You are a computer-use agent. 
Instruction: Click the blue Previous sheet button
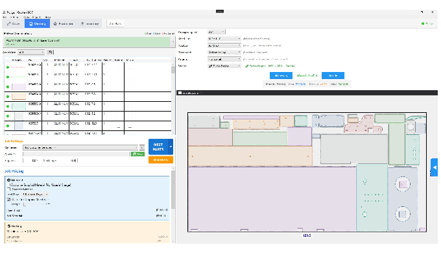coord(281,75)
